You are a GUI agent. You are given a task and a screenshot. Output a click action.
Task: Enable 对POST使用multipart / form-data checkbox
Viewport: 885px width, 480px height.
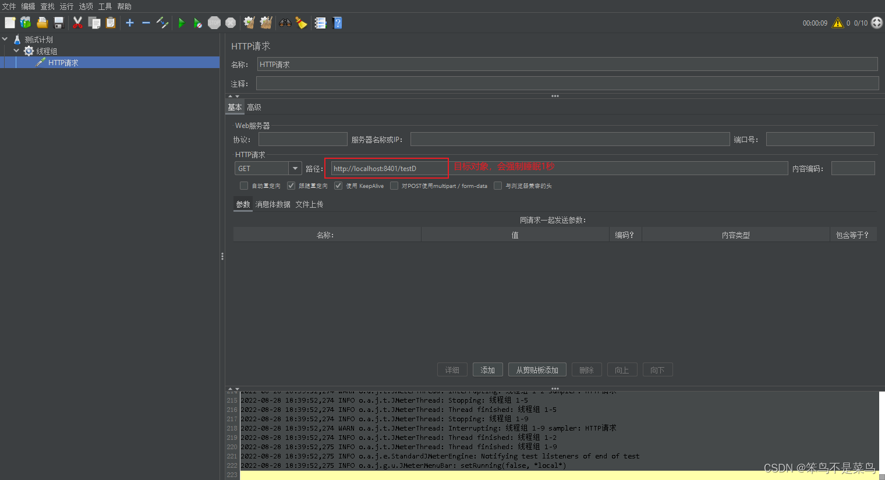coord(394,186)
